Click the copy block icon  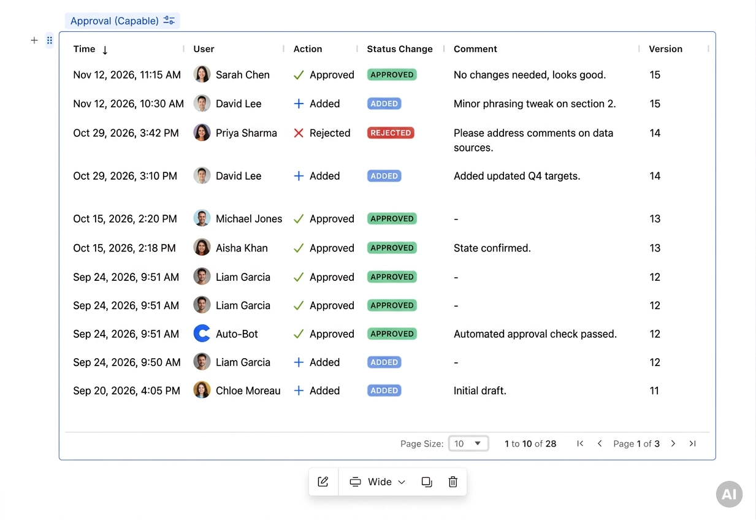[427, 482]
